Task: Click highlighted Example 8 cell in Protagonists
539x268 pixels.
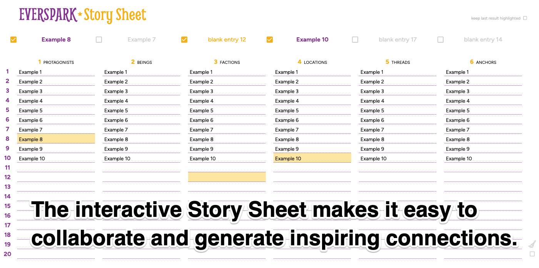Action: click(56, 139)
